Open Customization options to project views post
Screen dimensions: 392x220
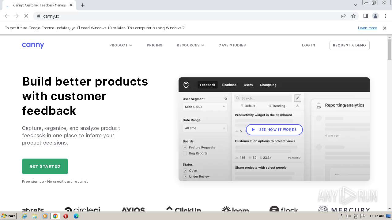(x=265, y=141)
